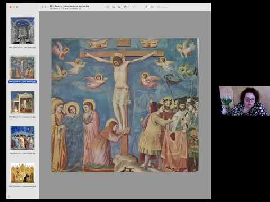Zoom out of the fresco image

tap(114, 7)
